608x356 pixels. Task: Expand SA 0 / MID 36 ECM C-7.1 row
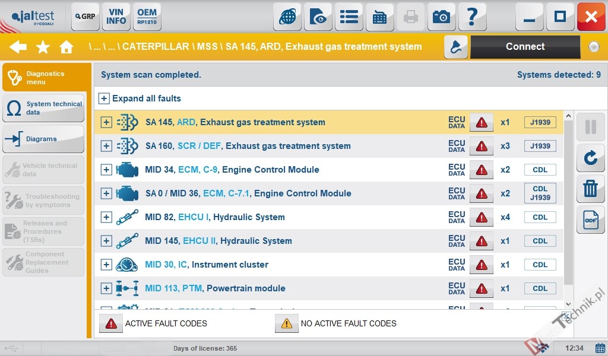click(x=106, y=193)
